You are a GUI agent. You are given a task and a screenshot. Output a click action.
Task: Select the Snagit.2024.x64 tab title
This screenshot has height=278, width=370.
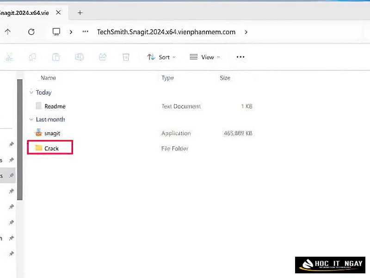tap(25, 13)
